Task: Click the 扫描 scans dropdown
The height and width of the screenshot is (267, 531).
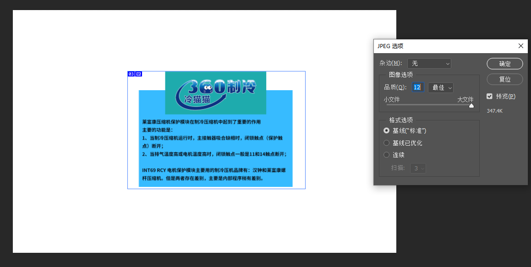Action: pos(417,168)
